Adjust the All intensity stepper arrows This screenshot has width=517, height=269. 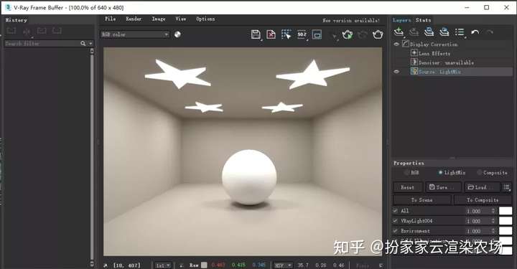tap(493, 211)
